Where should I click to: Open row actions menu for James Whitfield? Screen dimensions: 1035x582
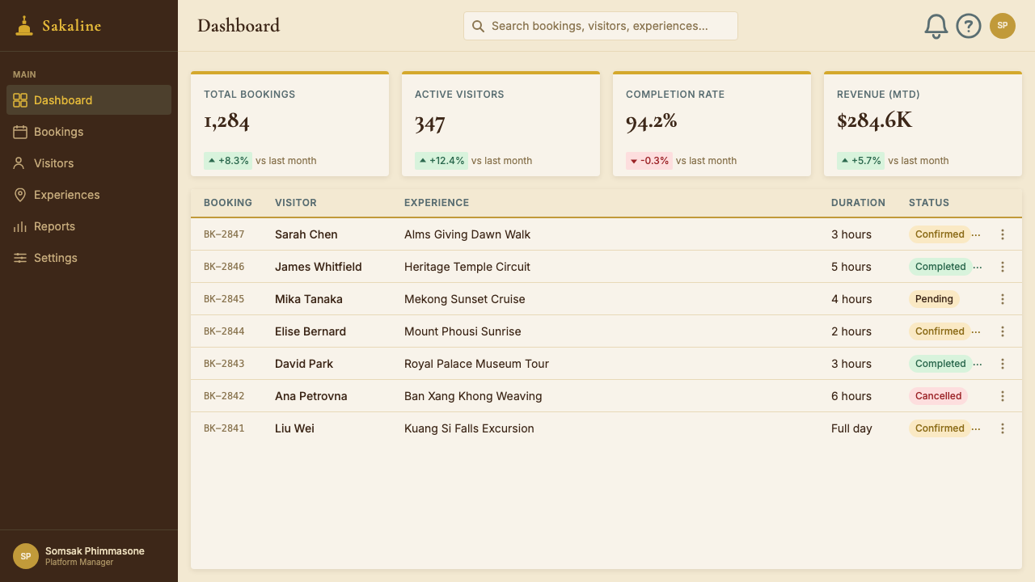(1003, 267)
